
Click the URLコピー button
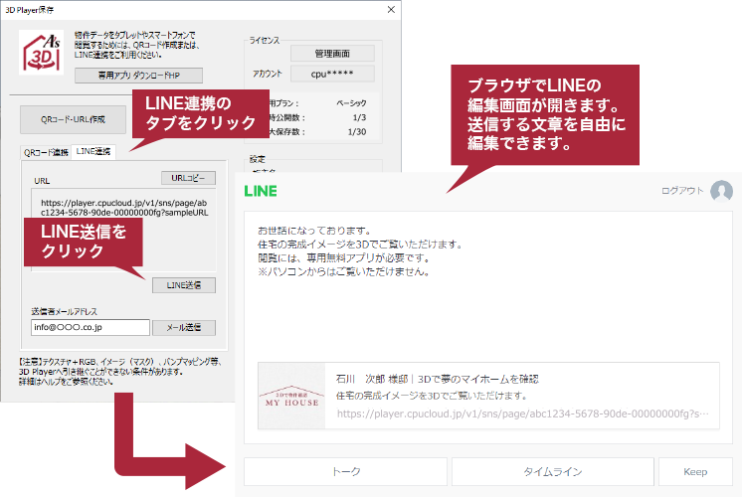click(x=188, y=178)
